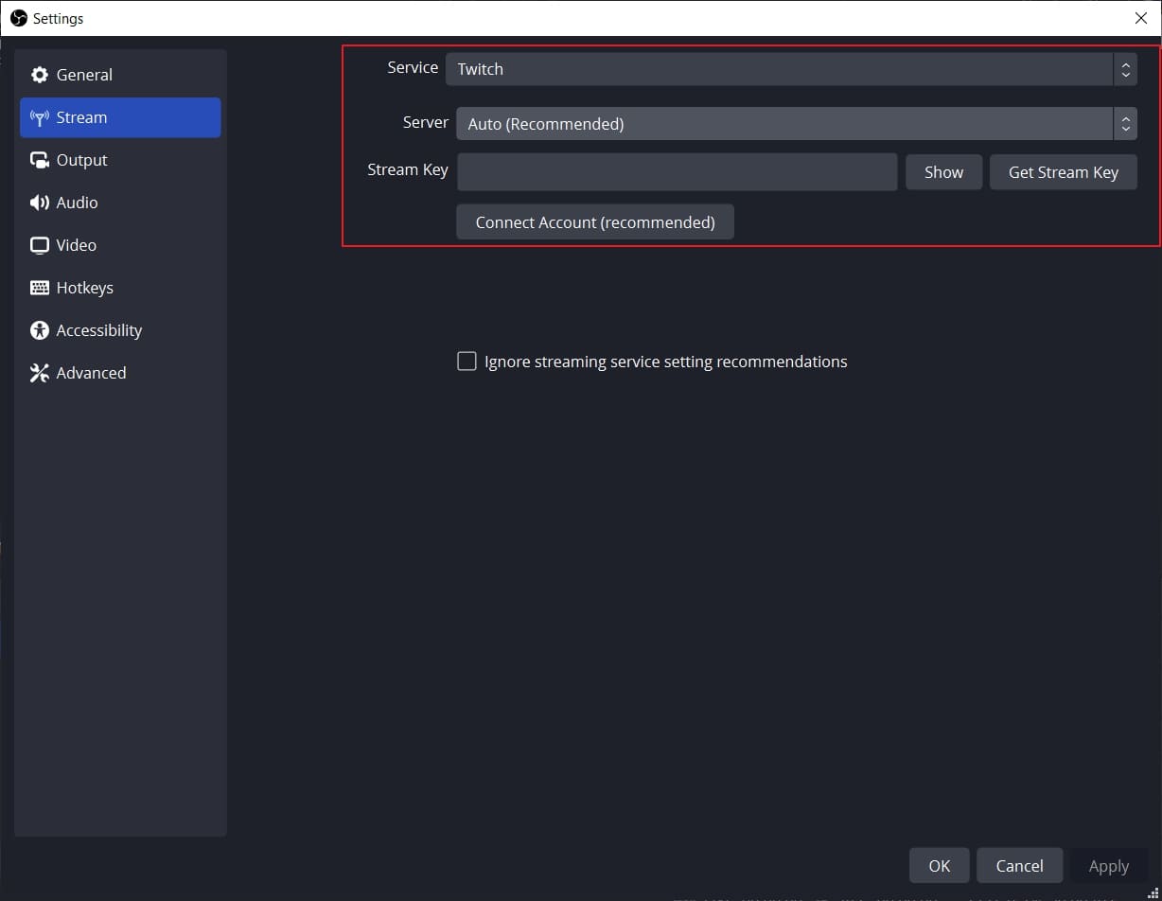
Task: Switch to Advanced settings
Action: 120,373
